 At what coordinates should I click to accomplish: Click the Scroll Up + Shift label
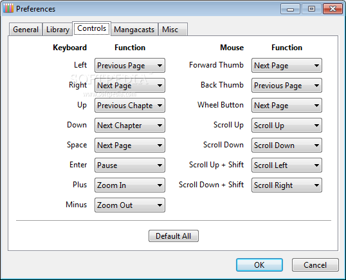pos(216,165)
